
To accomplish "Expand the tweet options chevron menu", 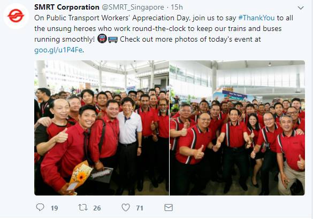I will [x=301, y=8].
